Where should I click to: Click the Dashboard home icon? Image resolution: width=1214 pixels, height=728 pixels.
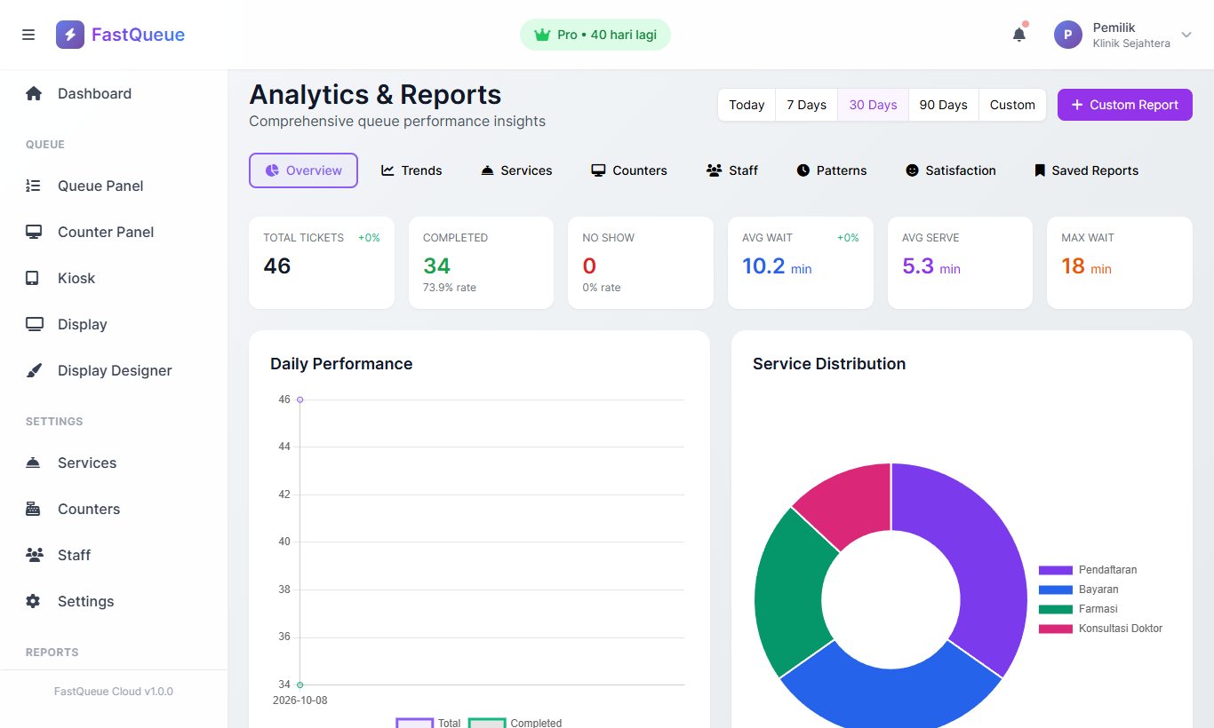pyautogui.click(x=34, y=93)
